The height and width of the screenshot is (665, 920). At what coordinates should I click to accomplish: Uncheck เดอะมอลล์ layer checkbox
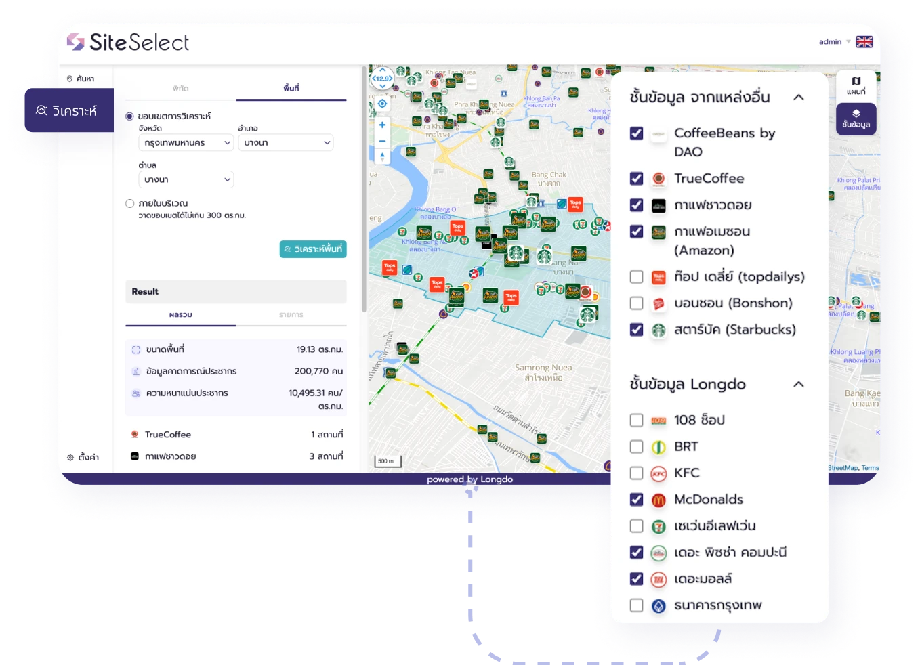click(636, 578)
